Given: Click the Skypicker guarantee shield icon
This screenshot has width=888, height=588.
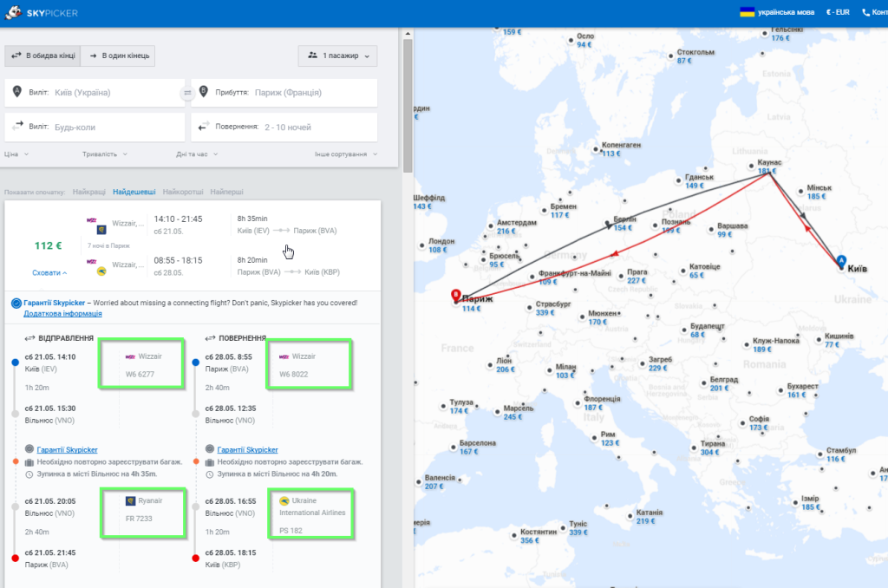Looking at the screenshot, I should pos(16,303).
